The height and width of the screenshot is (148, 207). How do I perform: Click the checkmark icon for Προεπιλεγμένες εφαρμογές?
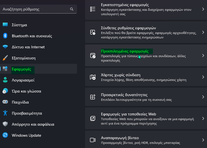pyautogui.click(x=93, y=56)
